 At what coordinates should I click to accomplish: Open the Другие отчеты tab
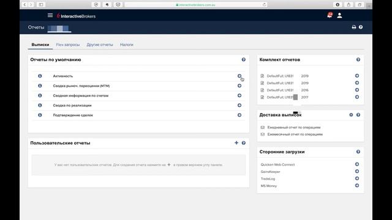tap(100, 45)
